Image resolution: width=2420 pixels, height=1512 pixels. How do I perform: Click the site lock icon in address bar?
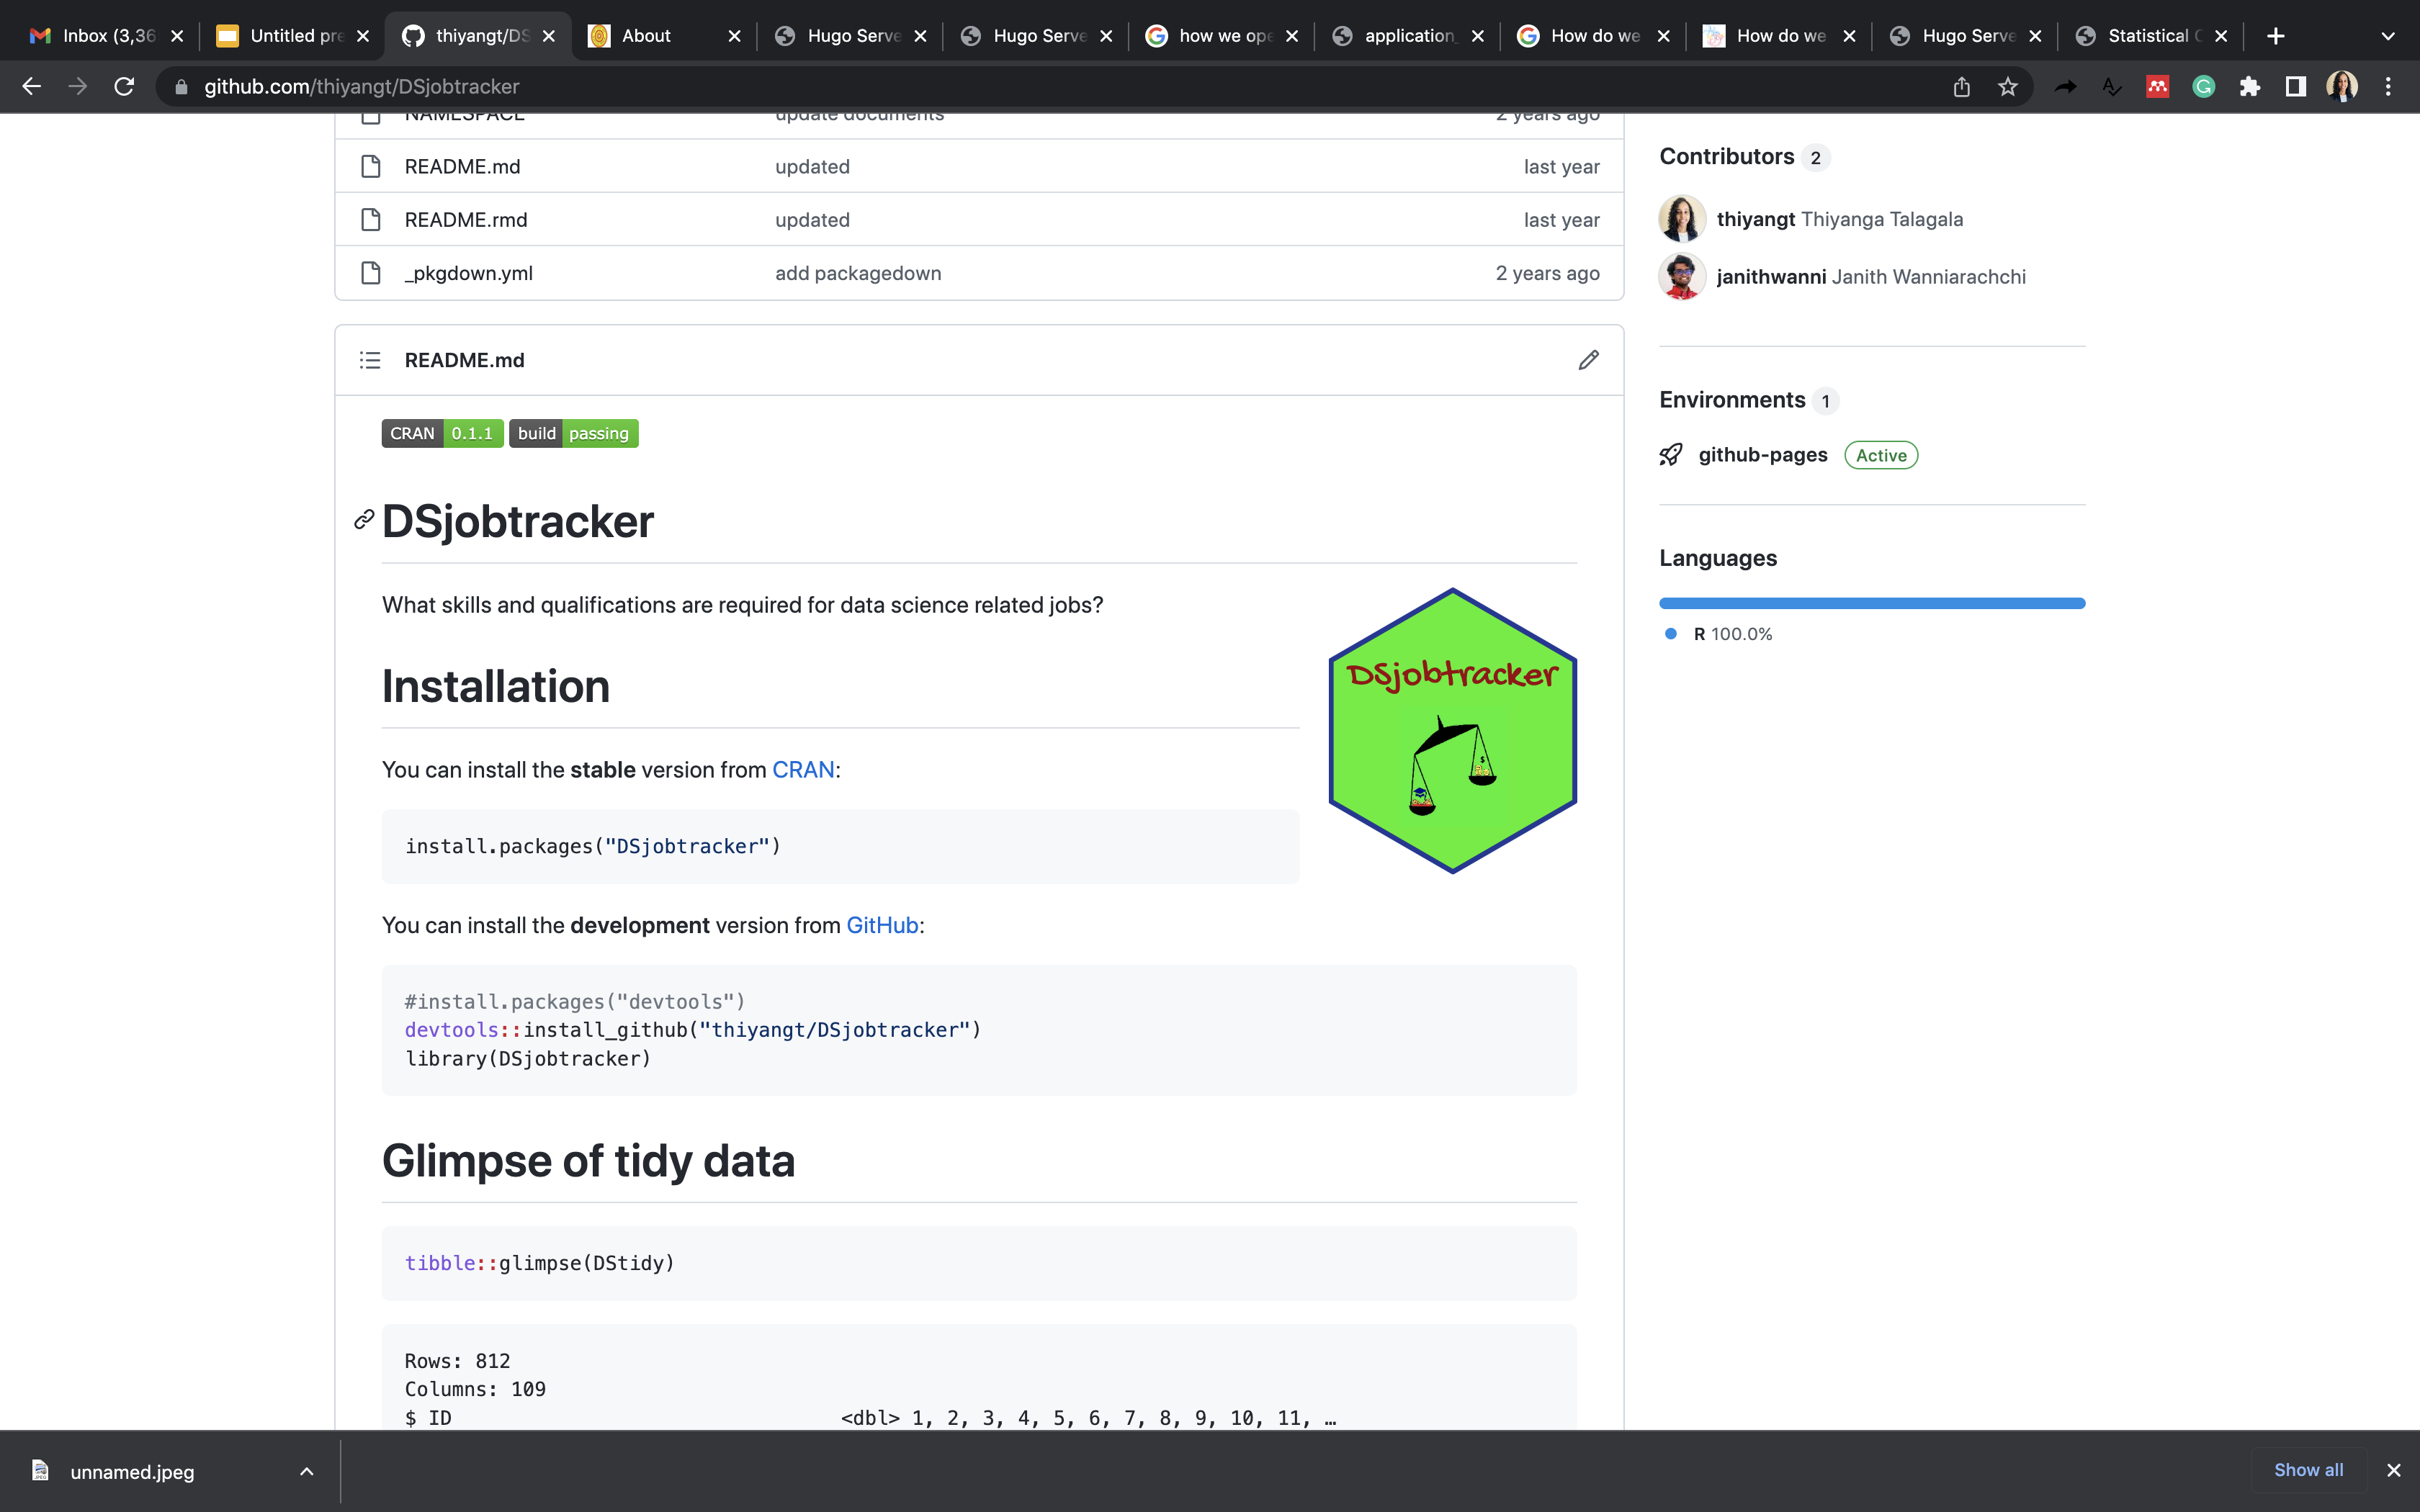[181, 87]
